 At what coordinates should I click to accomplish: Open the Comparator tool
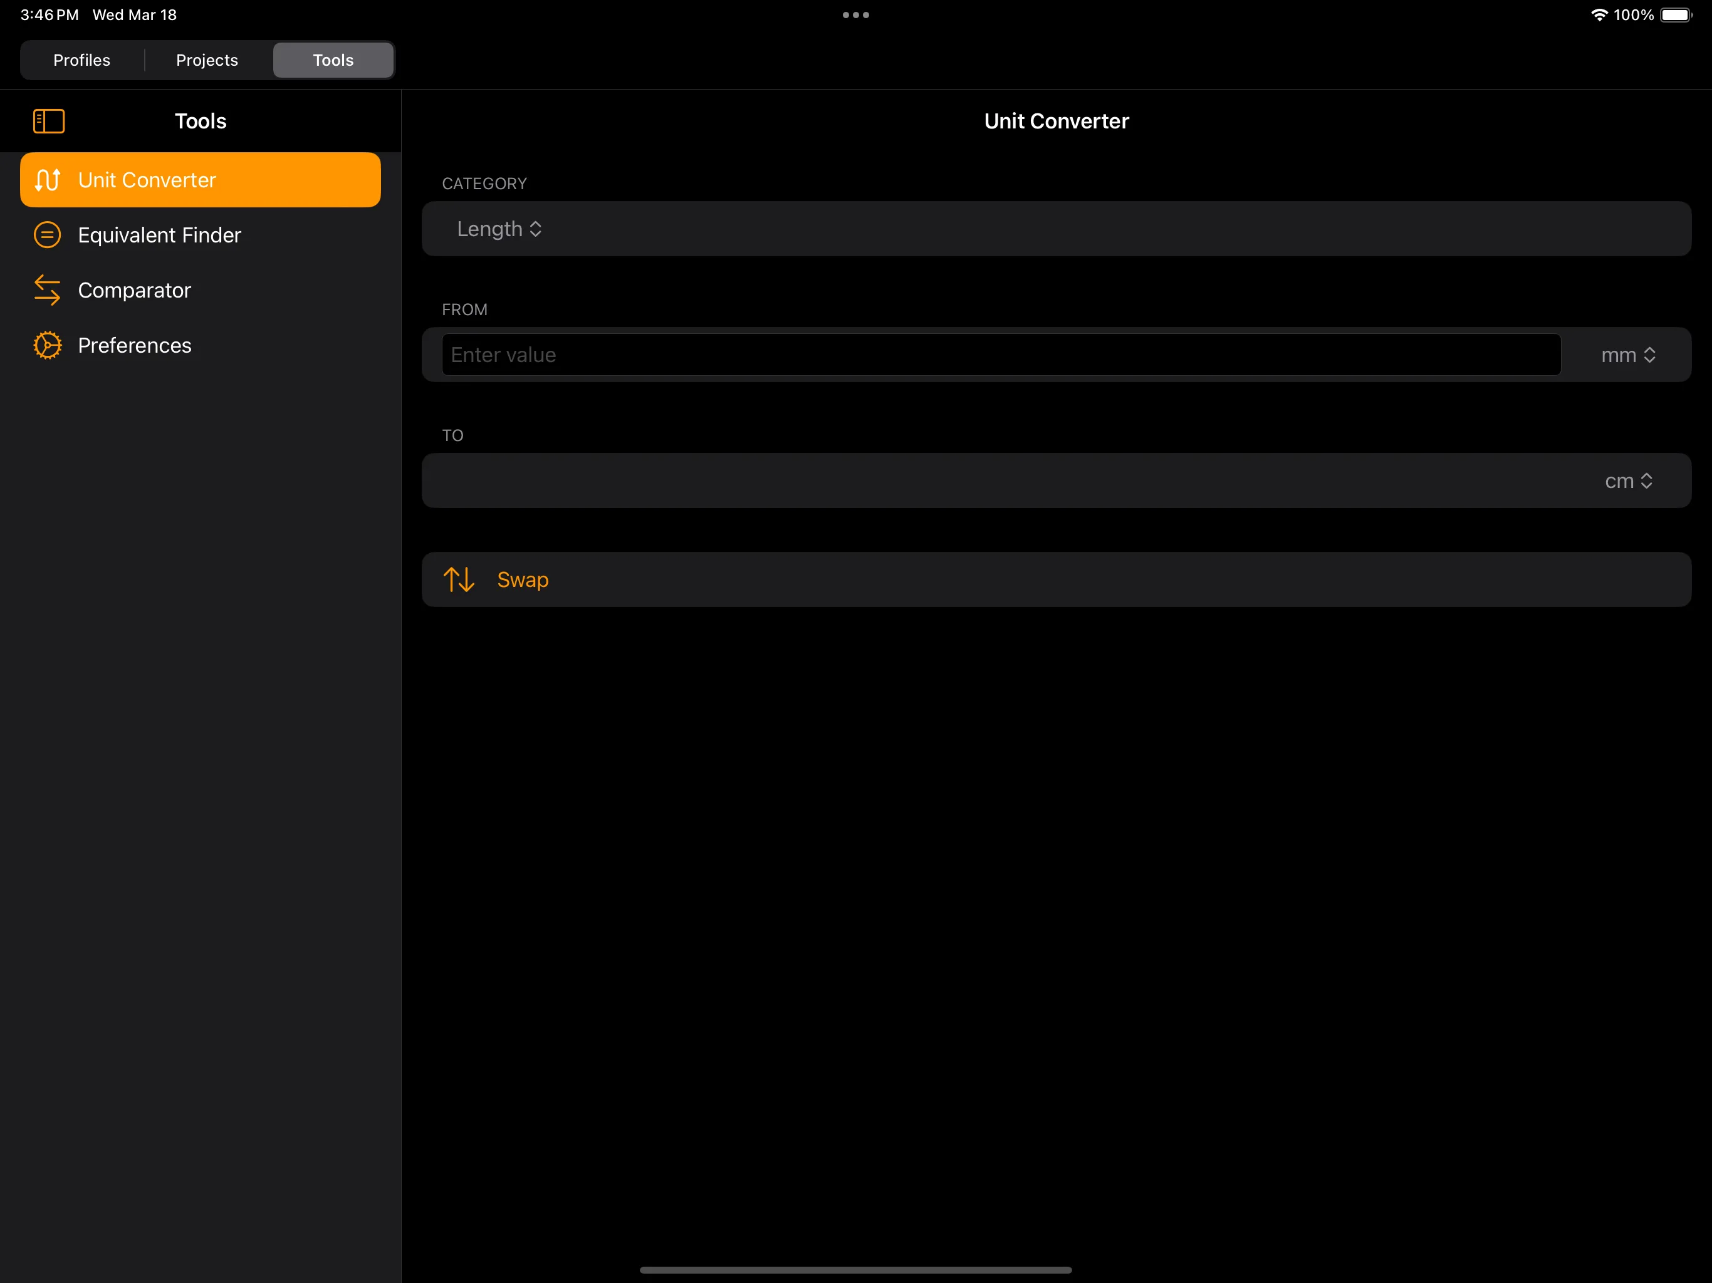click(x=134, y=290)
